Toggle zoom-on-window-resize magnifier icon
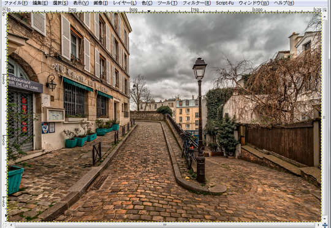 click(324, 10)
